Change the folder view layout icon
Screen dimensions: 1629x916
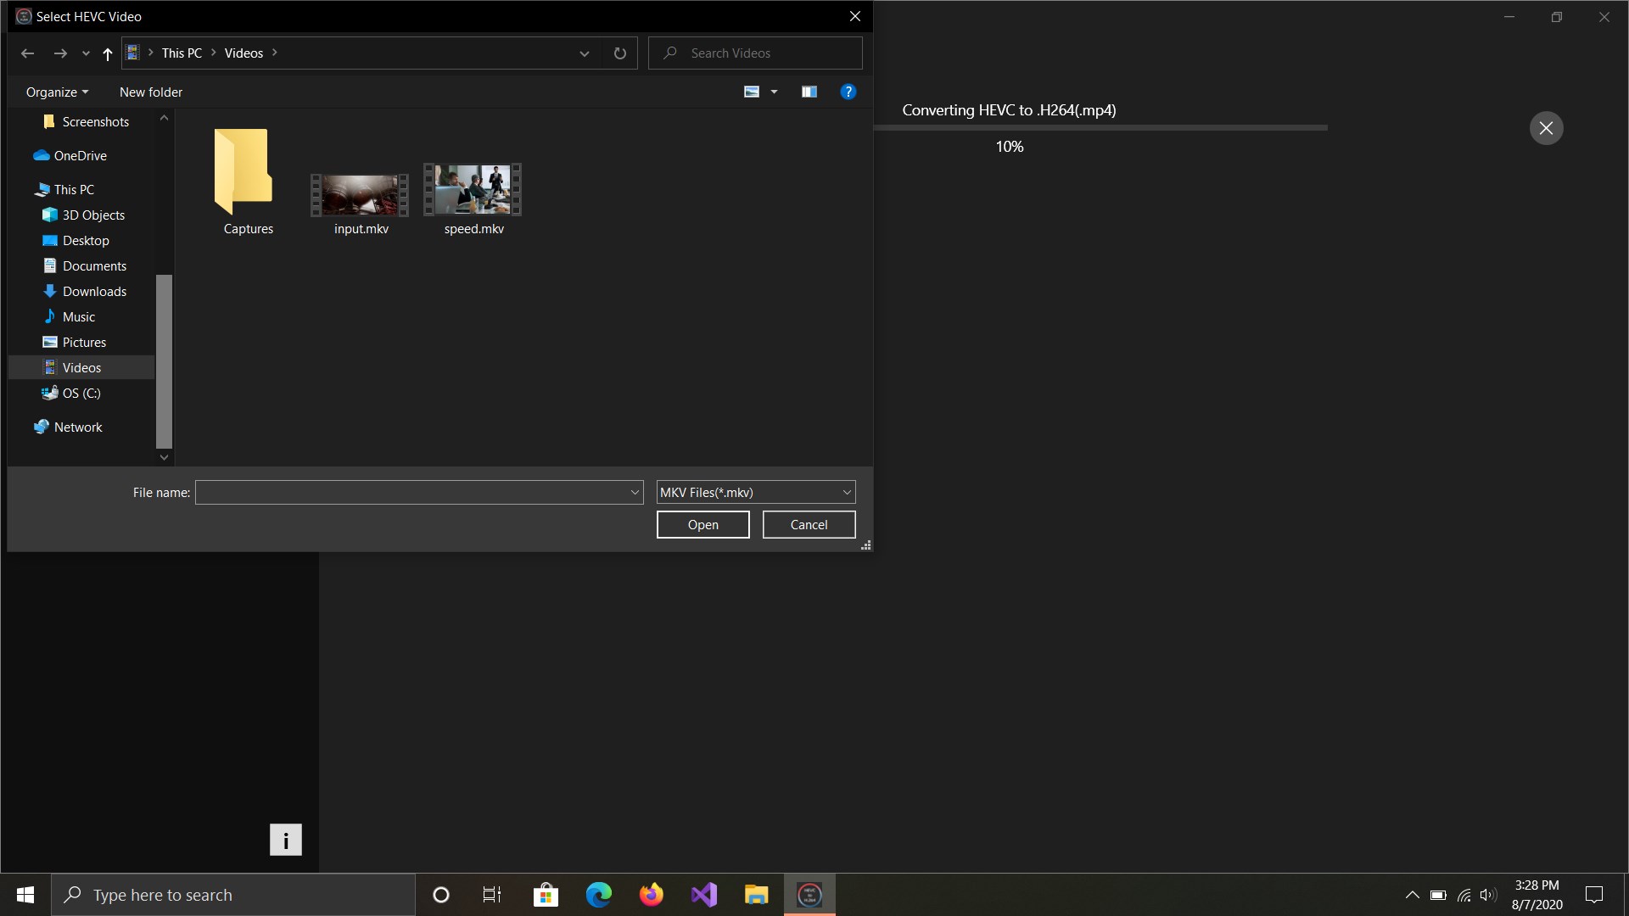click(753, 92)
